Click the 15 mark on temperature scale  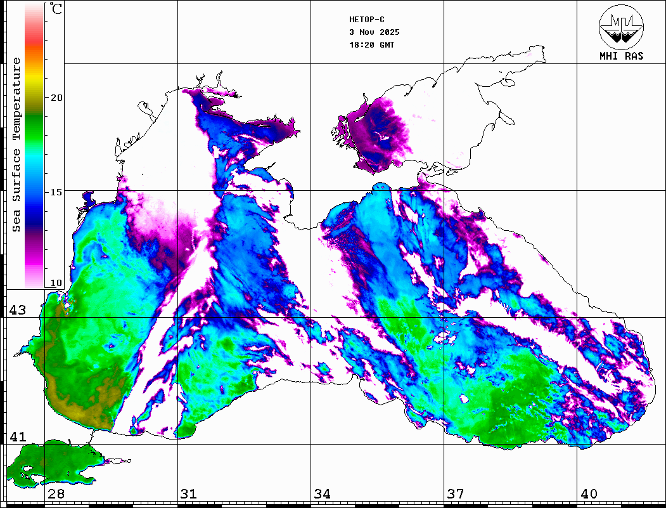click(x=56, y=192)
